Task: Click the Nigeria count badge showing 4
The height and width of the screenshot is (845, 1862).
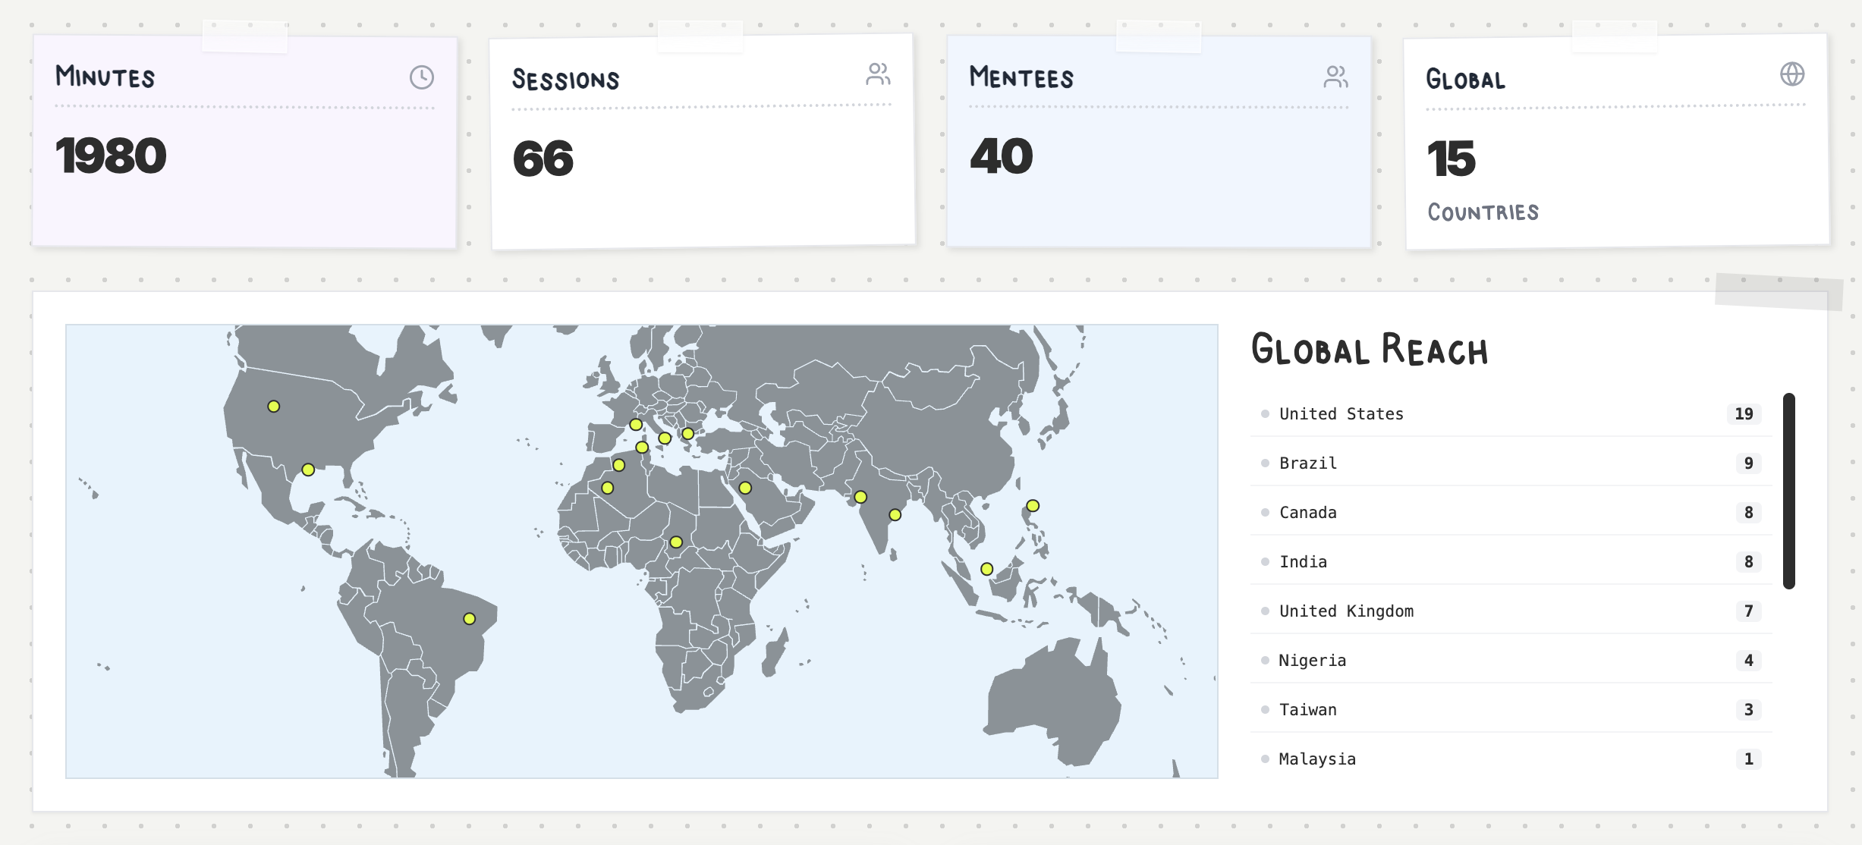Action: [1748, 661]
